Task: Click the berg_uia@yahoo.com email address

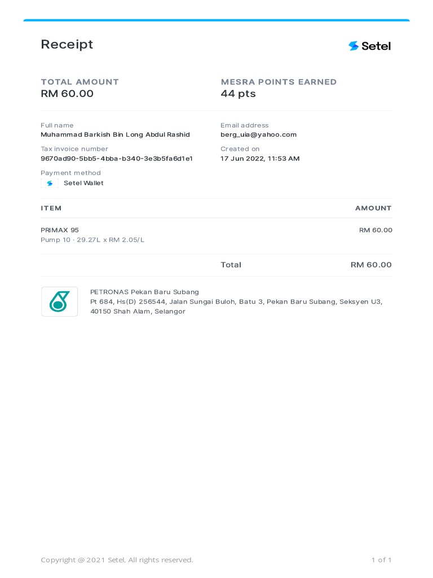Action: coord(258,135)
